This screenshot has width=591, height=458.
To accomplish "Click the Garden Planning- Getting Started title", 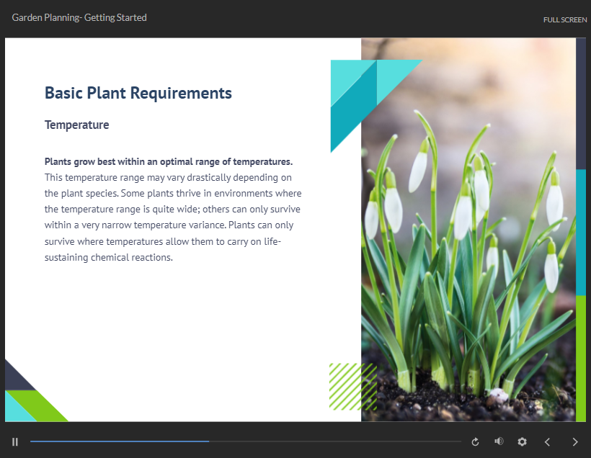I will tap(79, 17).
